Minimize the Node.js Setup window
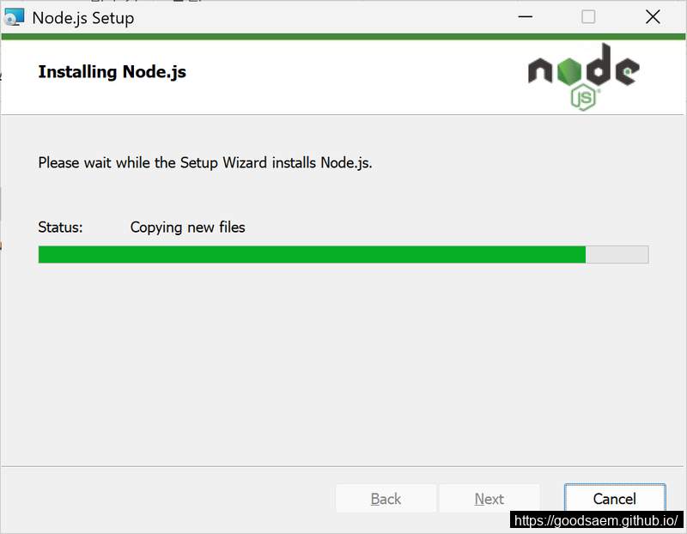 [525, 17]
